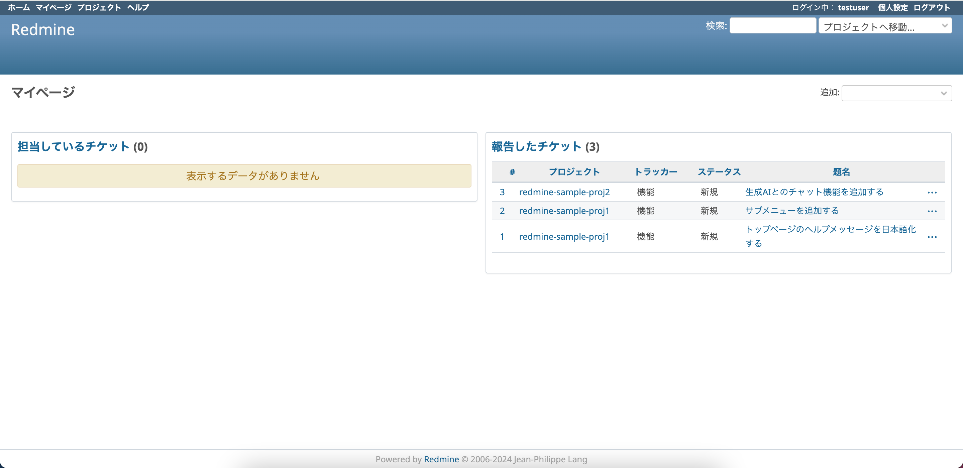The width and height of the screenshot is (963, 468).
Task: Click the 検索 label link
Action: point(716,26)
